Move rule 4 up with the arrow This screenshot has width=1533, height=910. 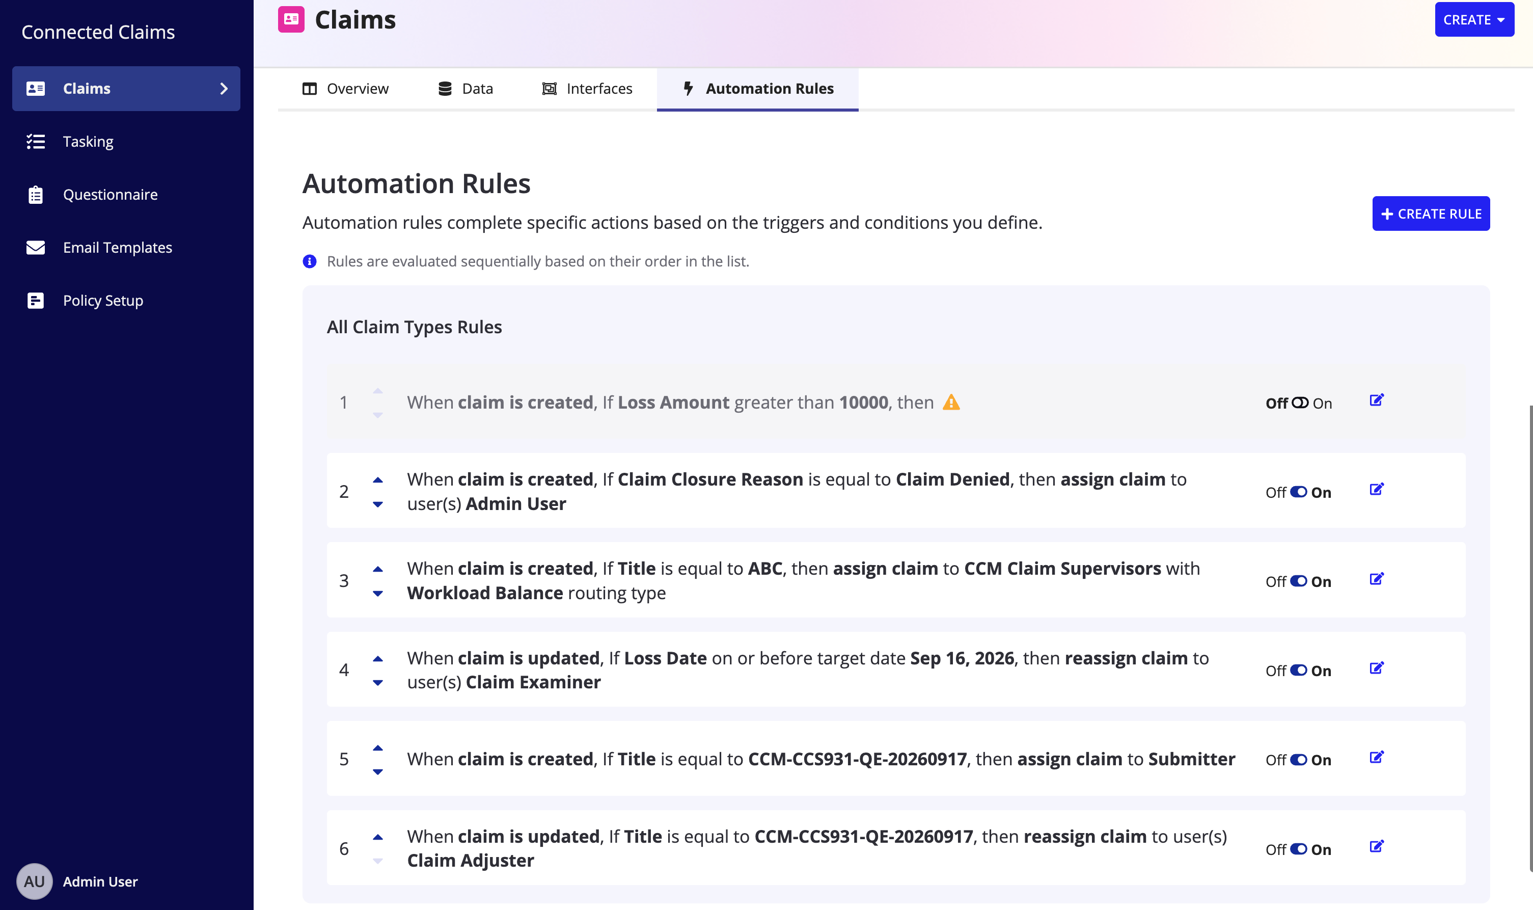point(377,659)
